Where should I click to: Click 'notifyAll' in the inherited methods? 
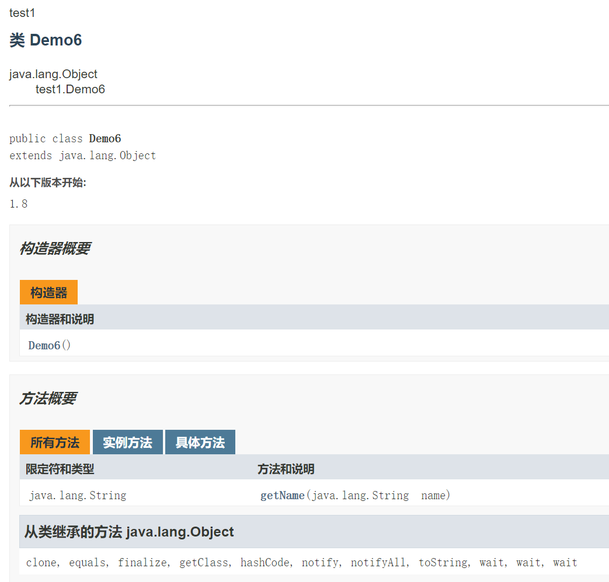[378, 563]
